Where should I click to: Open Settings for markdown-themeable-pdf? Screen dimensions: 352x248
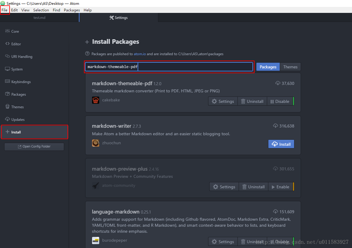pos(223,101)
